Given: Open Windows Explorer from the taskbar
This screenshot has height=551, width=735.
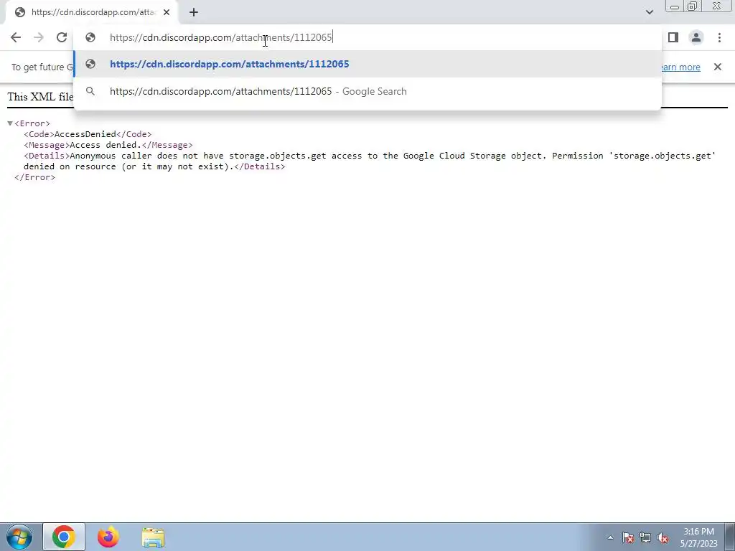Looking at the screenshot, I should pyautogui.click(x=153, y=537).
